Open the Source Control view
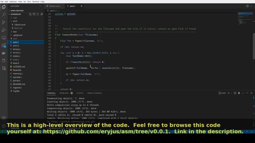The width and height of the screenshot is (255, 143). click(4, 22)
